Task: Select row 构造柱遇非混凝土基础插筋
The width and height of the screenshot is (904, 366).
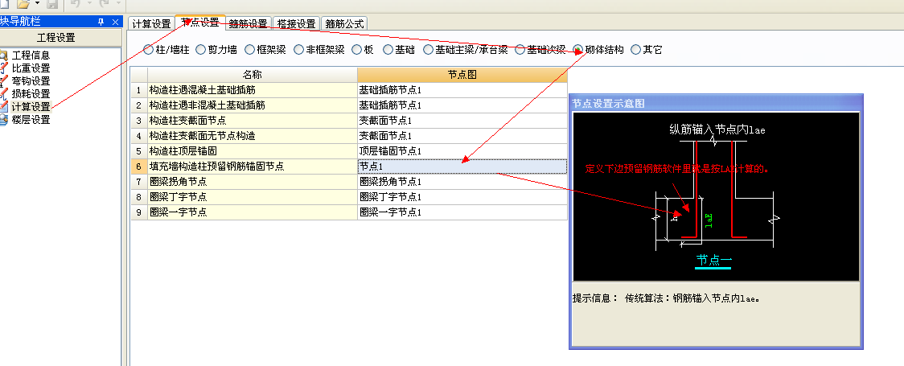Action: click(x=253, y=105)
